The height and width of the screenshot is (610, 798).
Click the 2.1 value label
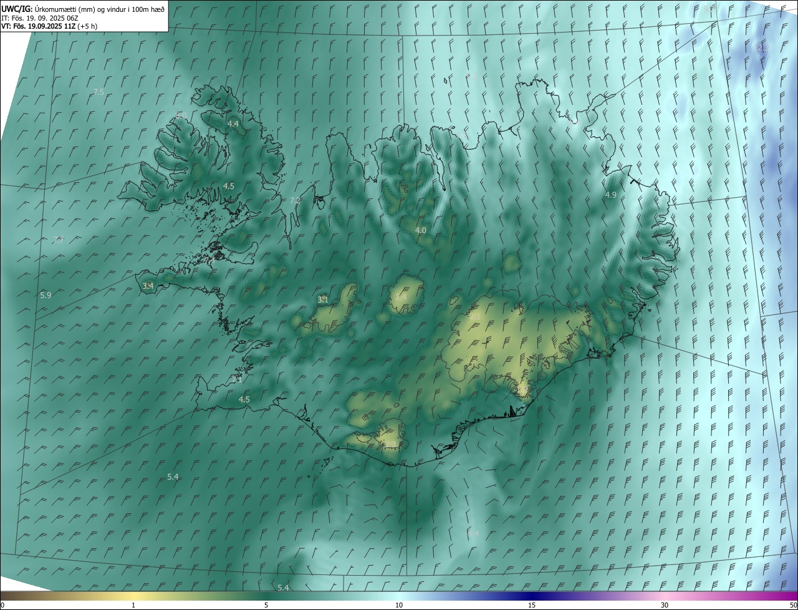[x=475, y=317]
